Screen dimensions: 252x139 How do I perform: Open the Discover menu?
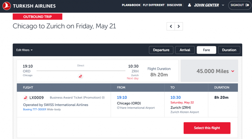(x=174, y=5)
